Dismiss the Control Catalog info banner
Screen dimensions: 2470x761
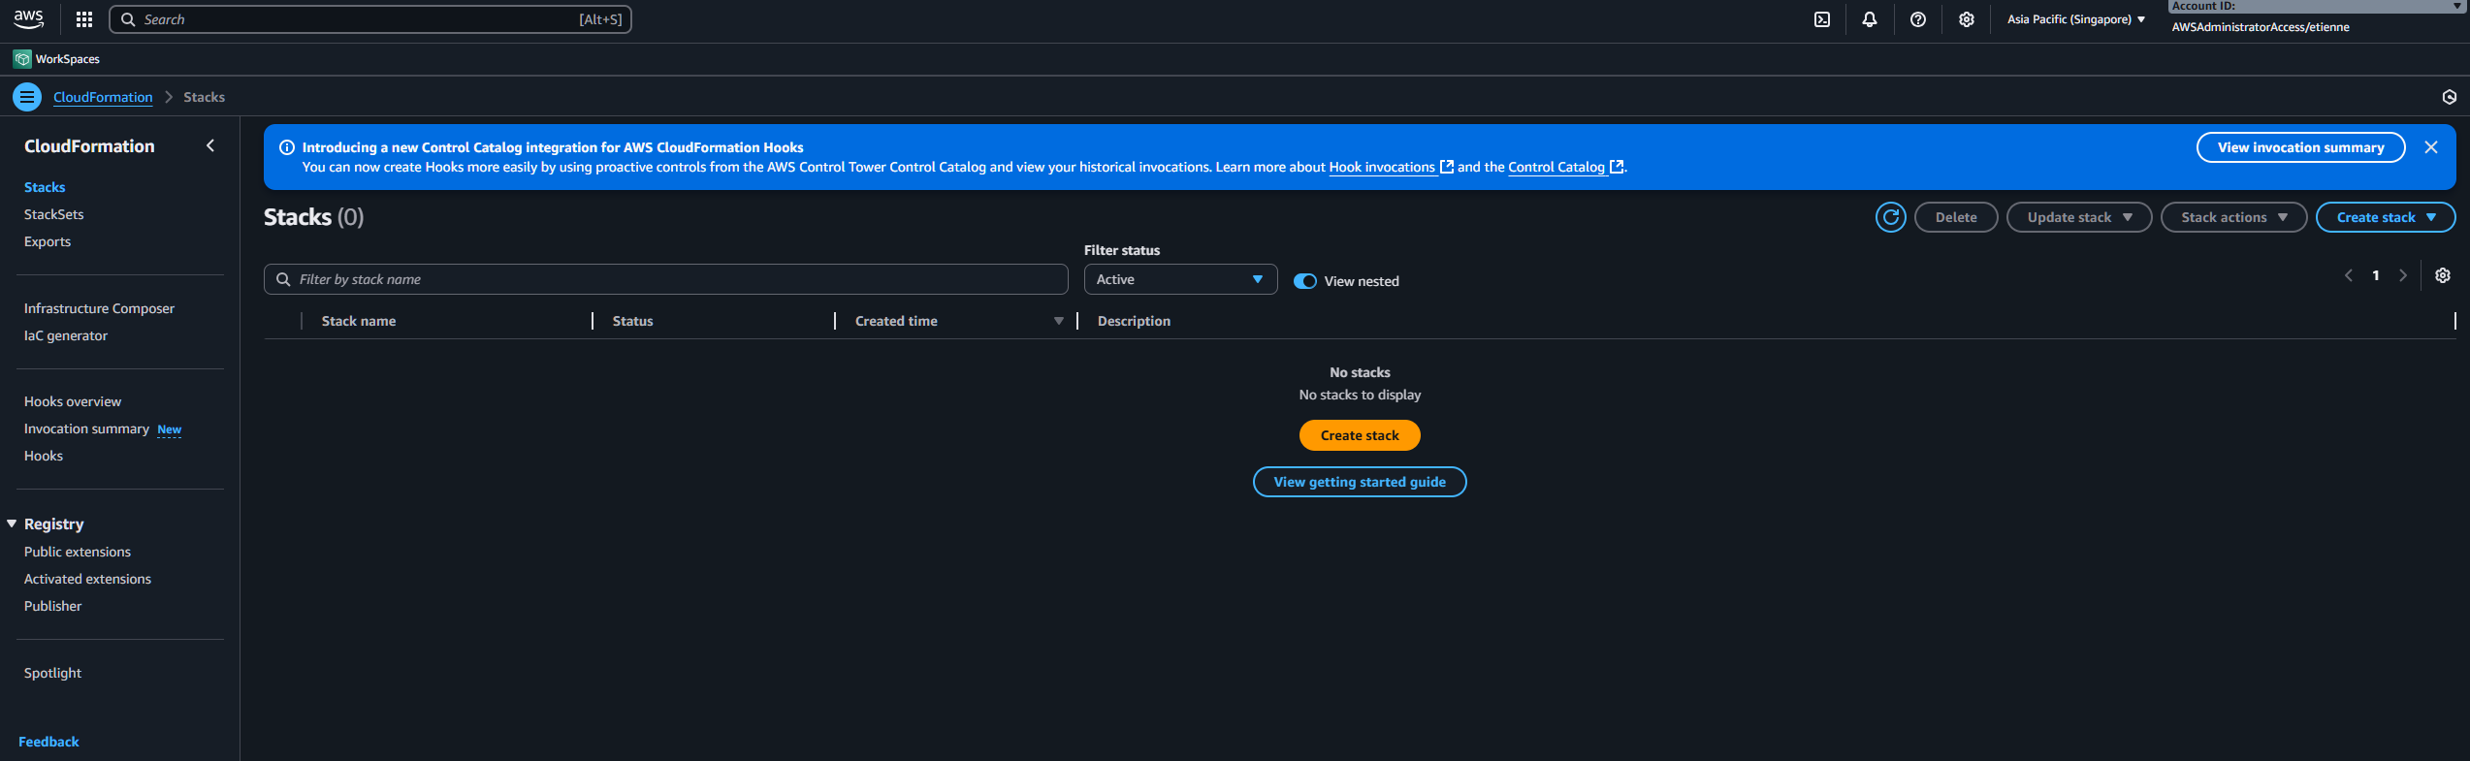click(x=2431, y=147)
